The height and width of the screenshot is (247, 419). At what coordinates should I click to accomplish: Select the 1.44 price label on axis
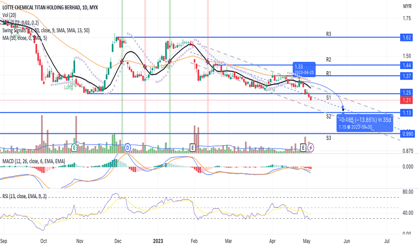tap(406, 65)
